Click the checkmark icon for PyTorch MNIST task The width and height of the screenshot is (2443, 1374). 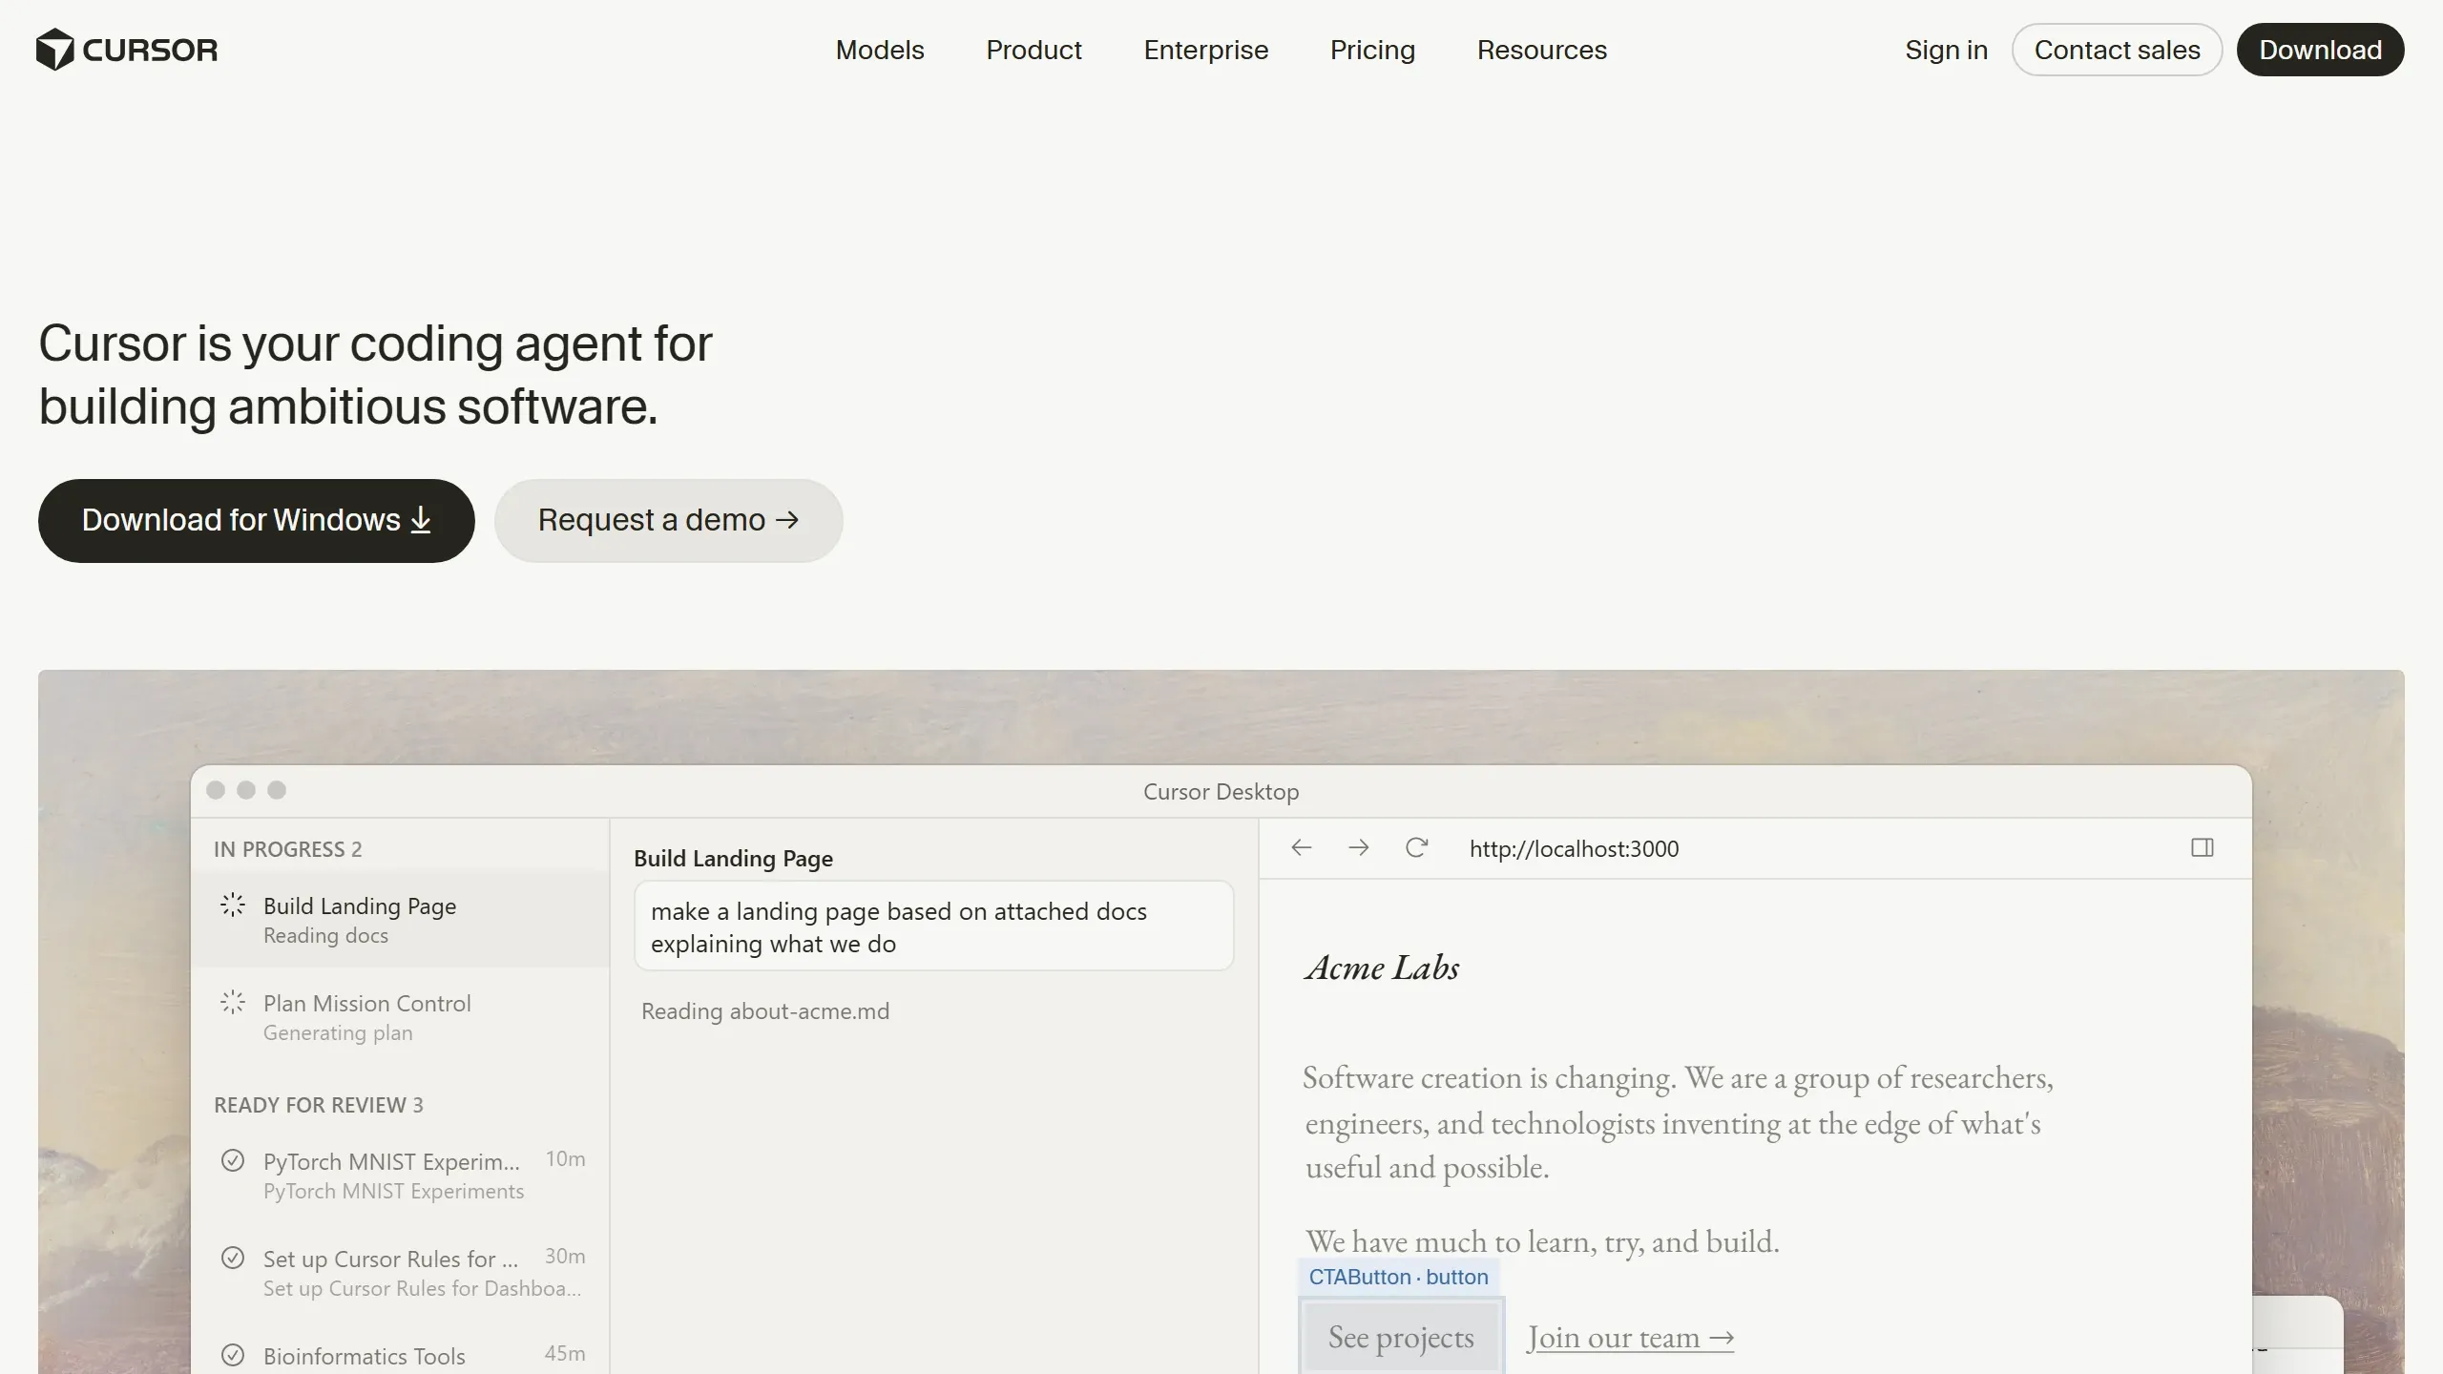coord(233,1160)
